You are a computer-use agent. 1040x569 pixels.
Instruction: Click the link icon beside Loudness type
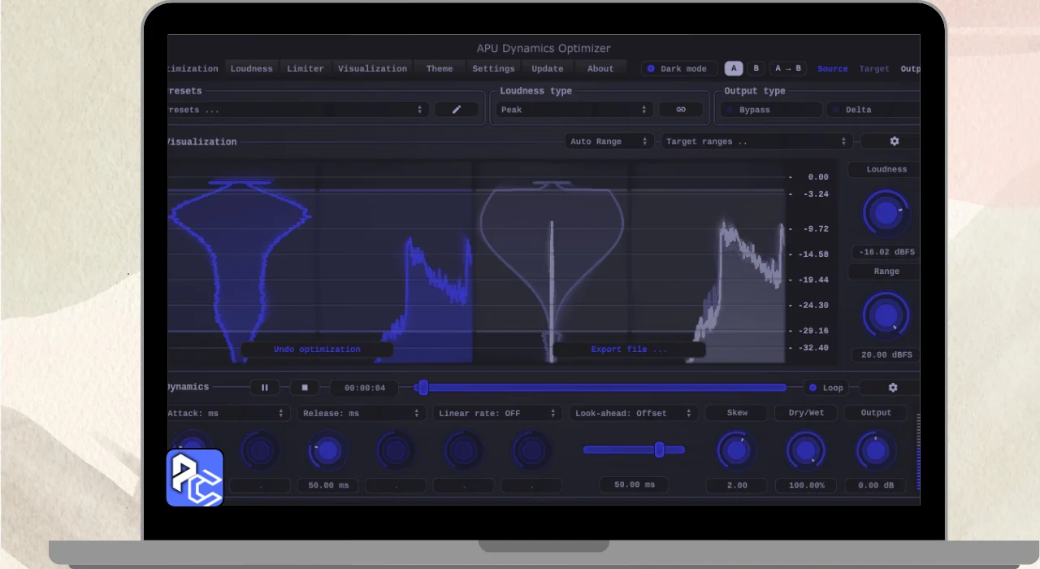[681, 110]
